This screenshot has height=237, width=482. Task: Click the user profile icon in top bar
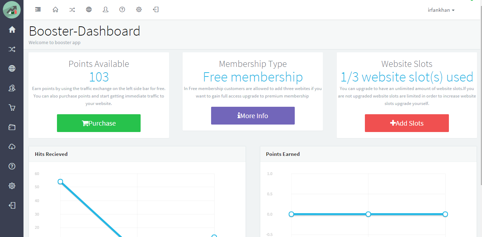pos(105,10)
